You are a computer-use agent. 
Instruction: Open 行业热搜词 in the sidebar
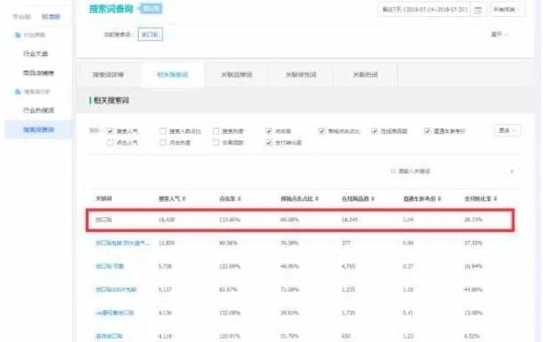pos(38,111)
